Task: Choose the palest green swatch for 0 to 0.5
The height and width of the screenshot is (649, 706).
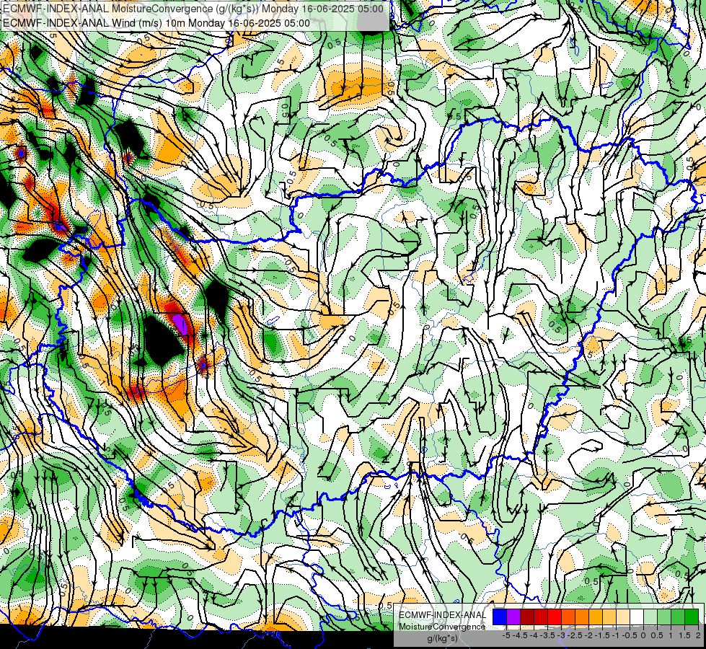Action: coord(650,617)
